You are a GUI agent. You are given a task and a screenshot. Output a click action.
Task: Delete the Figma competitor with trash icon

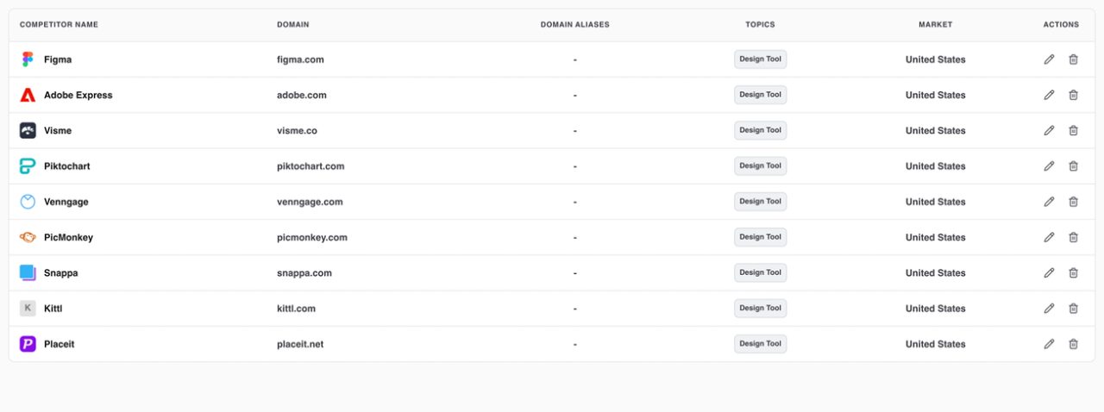[1073, 59]
